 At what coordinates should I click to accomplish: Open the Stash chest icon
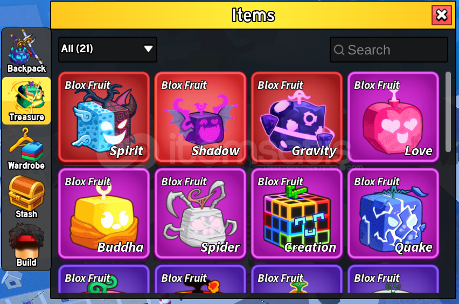(x=26, y=197)
